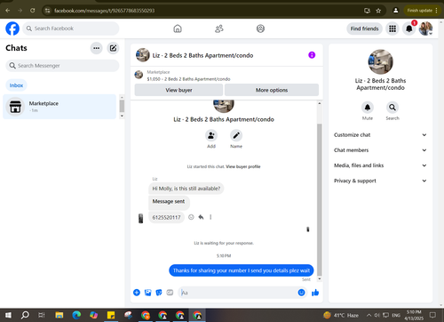Click Find friends button

[364, 28]
